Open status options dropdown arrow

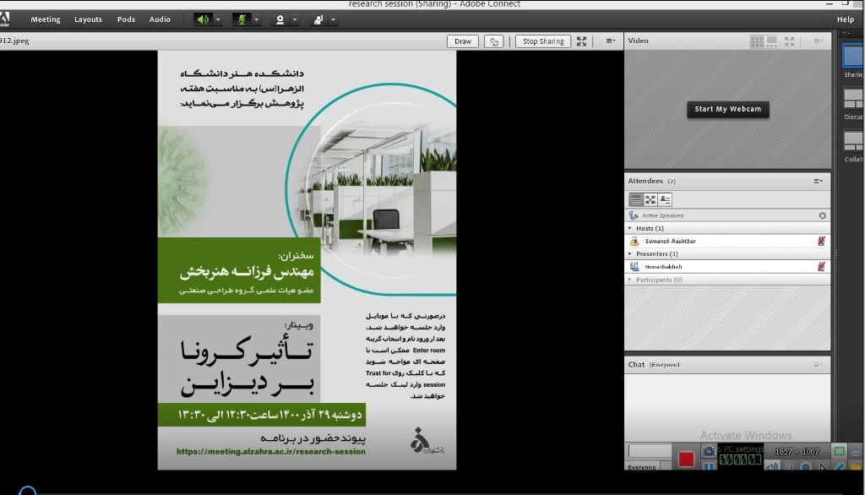pos(333,19)
